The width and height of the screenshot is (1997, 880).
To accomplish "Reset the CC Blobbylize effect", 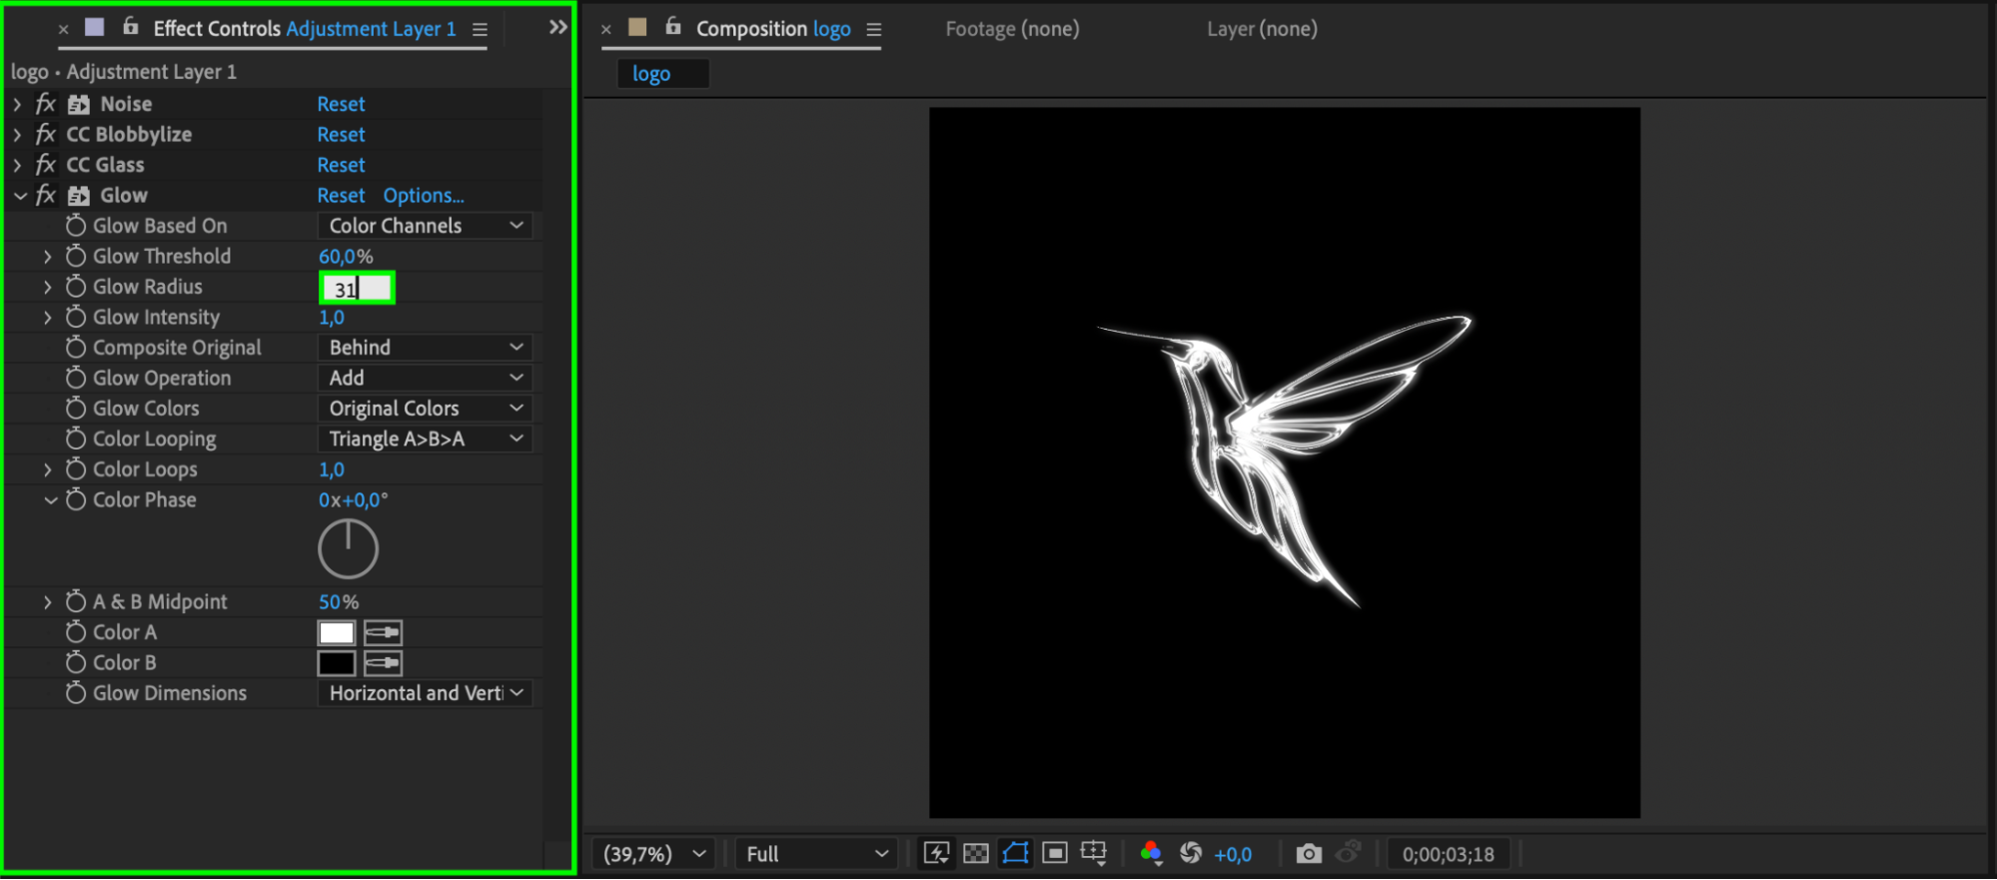I will (x=341, y=135).
